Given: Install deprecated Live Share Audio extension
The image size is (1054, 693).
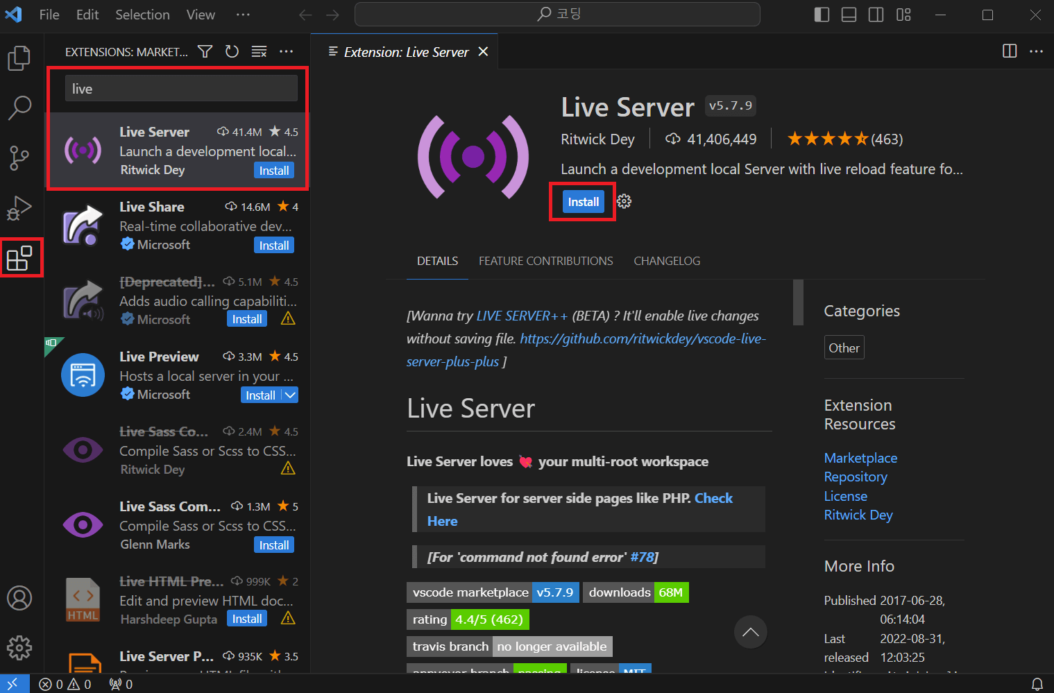Looking at the screenshot, I should (x=247, y=319).
